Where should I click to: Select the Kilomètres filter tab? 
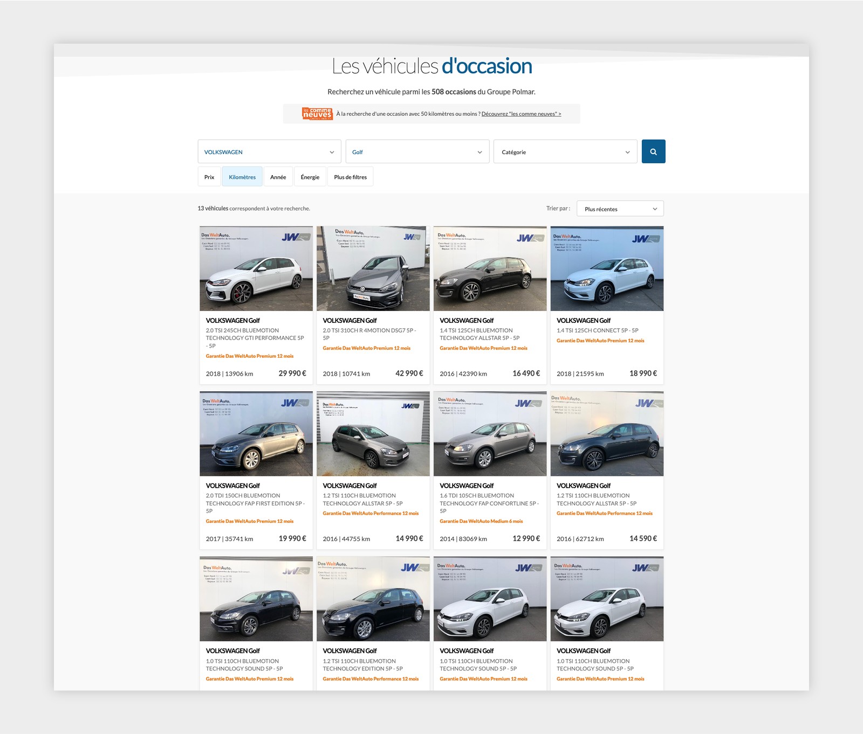click(242, 177)
